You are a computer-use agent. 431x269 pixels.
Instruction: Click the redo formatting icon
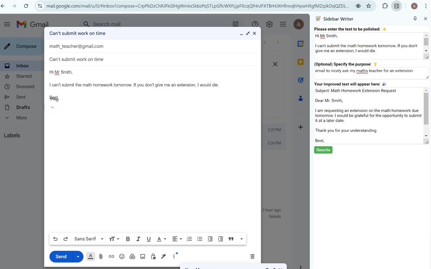66,239
